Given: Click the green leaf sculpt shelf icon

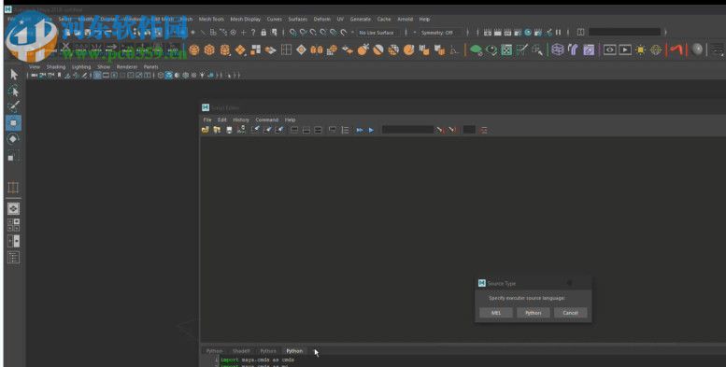Looking at the screenshot, I should 476,49.
